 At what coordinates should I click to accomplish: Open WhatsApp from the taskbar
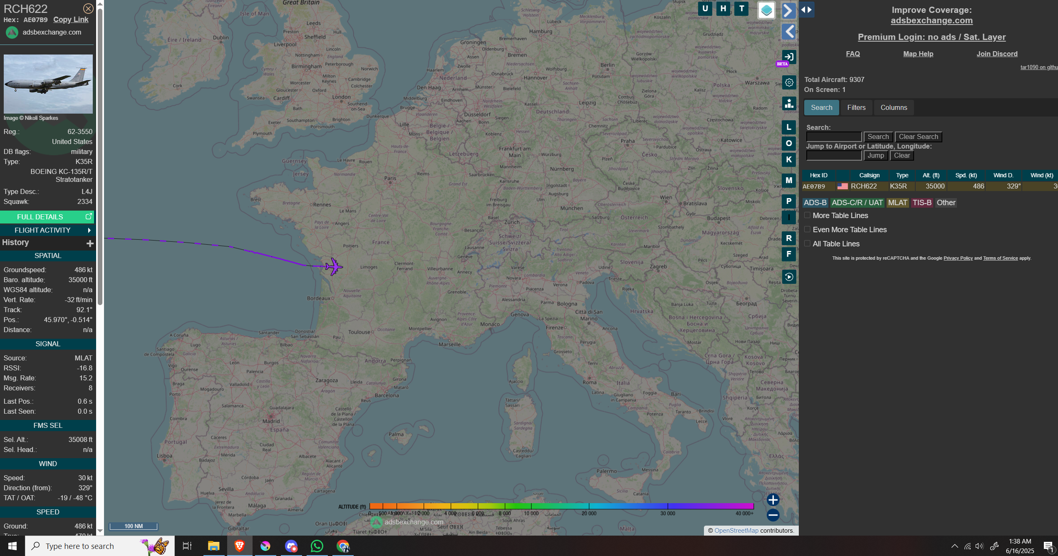pyautogui.click(x=317, y=546)
